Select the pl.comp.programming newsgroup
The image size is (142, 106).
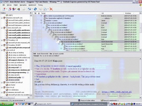17,72
